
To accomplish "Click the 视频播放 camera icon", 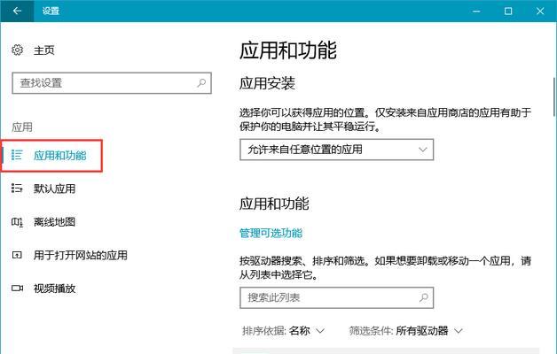I will pos(17,289).
